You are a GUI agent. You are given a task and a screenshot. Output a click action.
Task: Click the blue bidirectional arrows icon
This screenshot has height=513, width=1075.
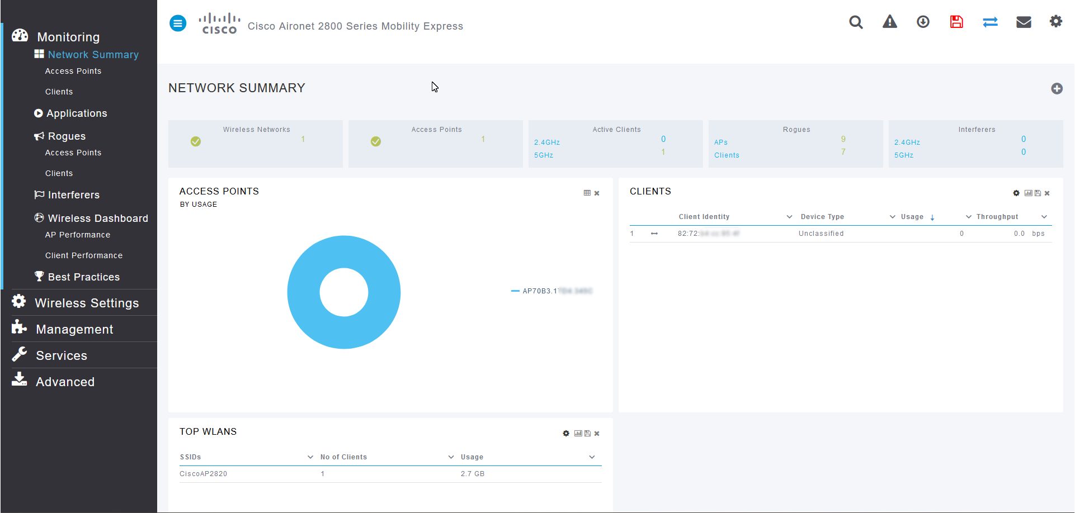990,22
